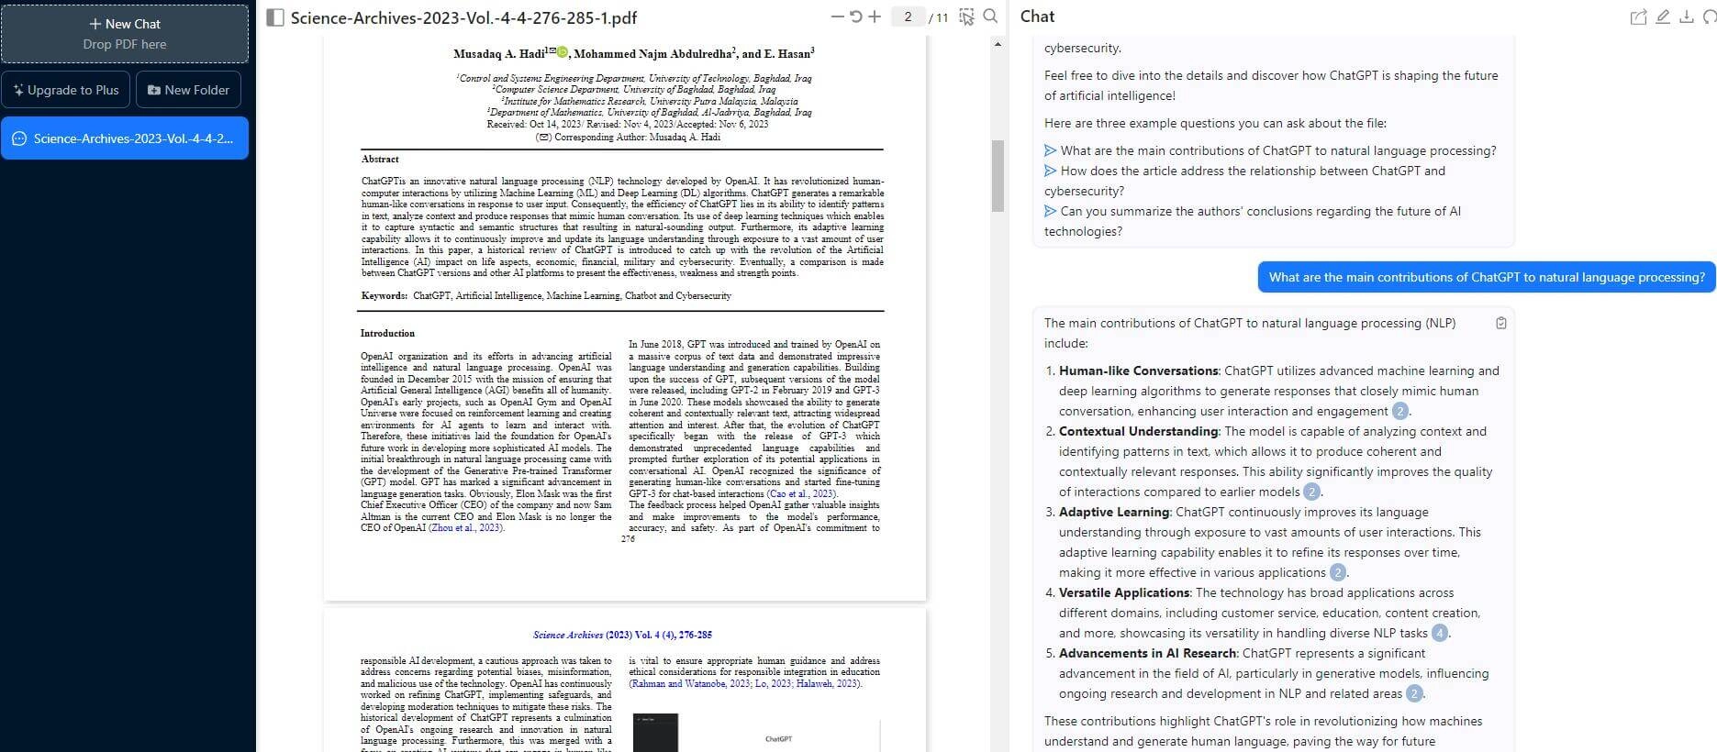1717x752 pixels.
Task: Zoom out the PDF with minus icon
Action: 836,17
